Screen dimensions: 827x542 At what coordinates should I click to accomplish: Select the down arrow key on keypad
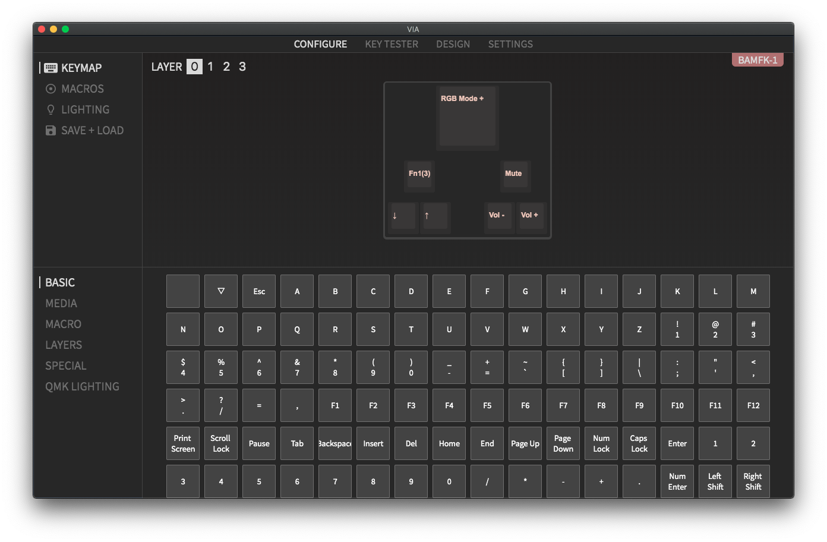[403, 216]
